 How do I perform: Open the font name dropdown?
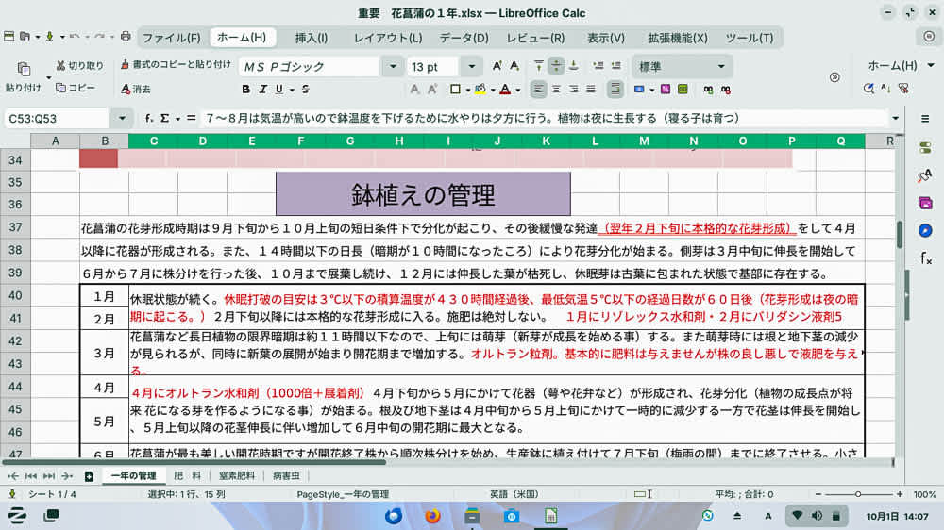(393, 67)
